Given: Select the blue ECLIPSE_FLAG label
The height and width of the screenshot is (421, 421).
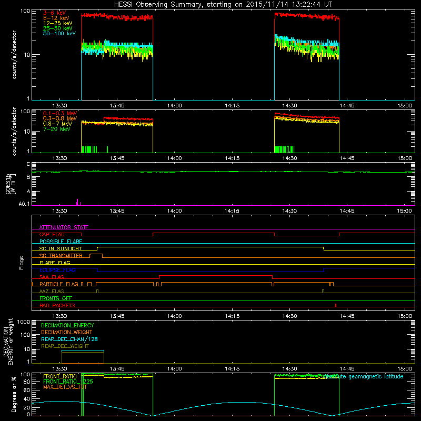Looking at the screenshot, I should click(x=57, y=270).
